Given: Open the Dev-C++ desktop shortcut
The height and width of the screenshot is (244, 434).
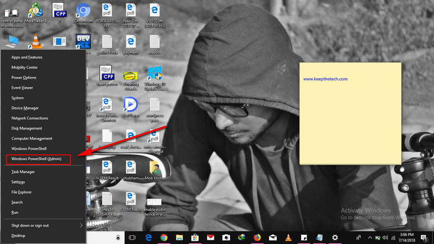Looking at the screenshot, I should point(83,42).
